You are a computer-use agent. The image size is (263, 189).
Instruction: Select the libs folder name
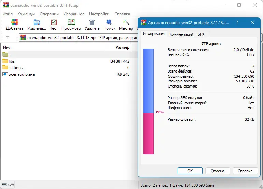[x=12, y=61]
